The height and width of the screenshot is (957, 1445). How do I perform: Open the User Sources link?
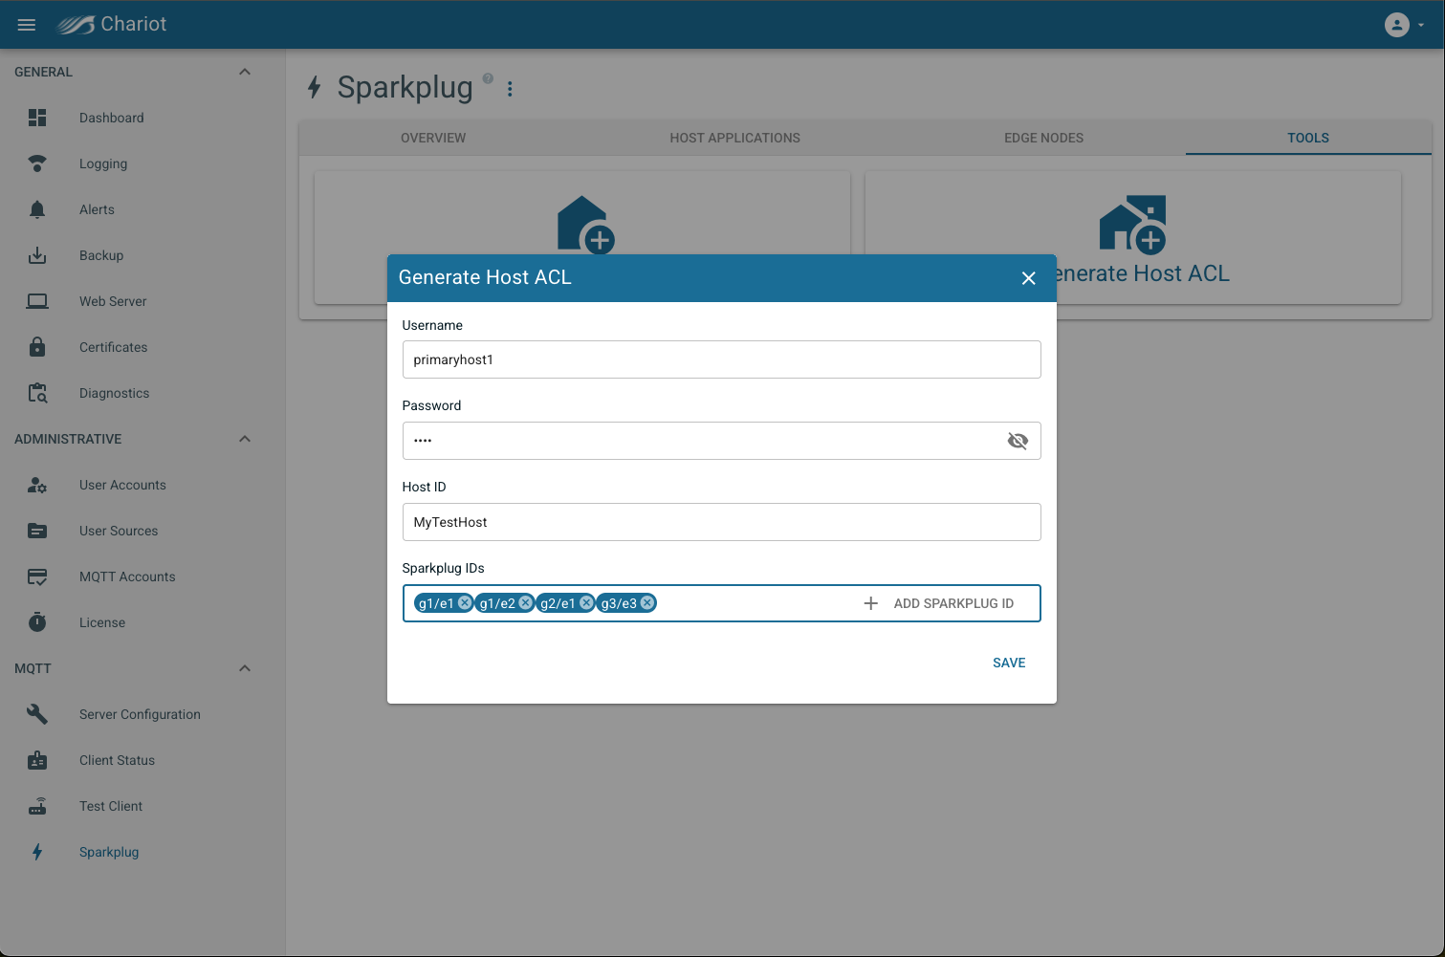pos(119,531)
